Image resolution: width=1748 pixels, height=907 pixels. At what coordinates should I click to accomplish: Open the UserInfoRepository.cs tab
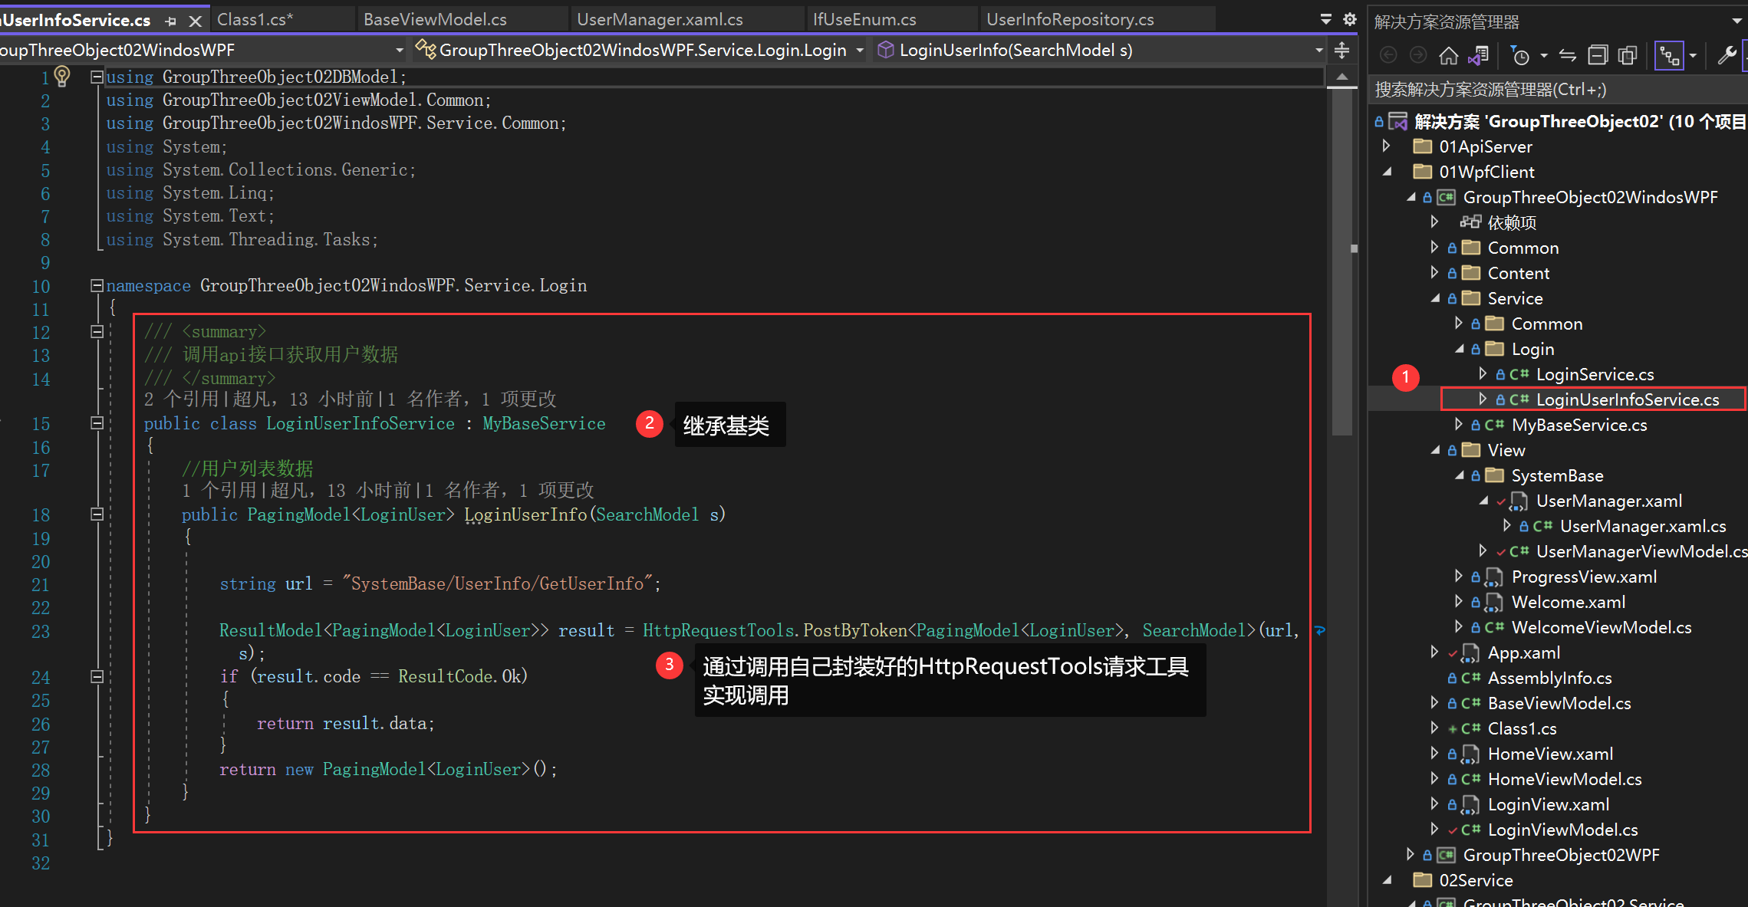point(1070,19)
